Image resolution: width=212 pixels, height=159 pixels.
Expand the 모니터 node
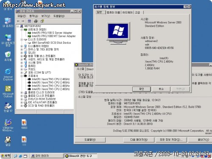pyautogui.click(x=22, y=53)
